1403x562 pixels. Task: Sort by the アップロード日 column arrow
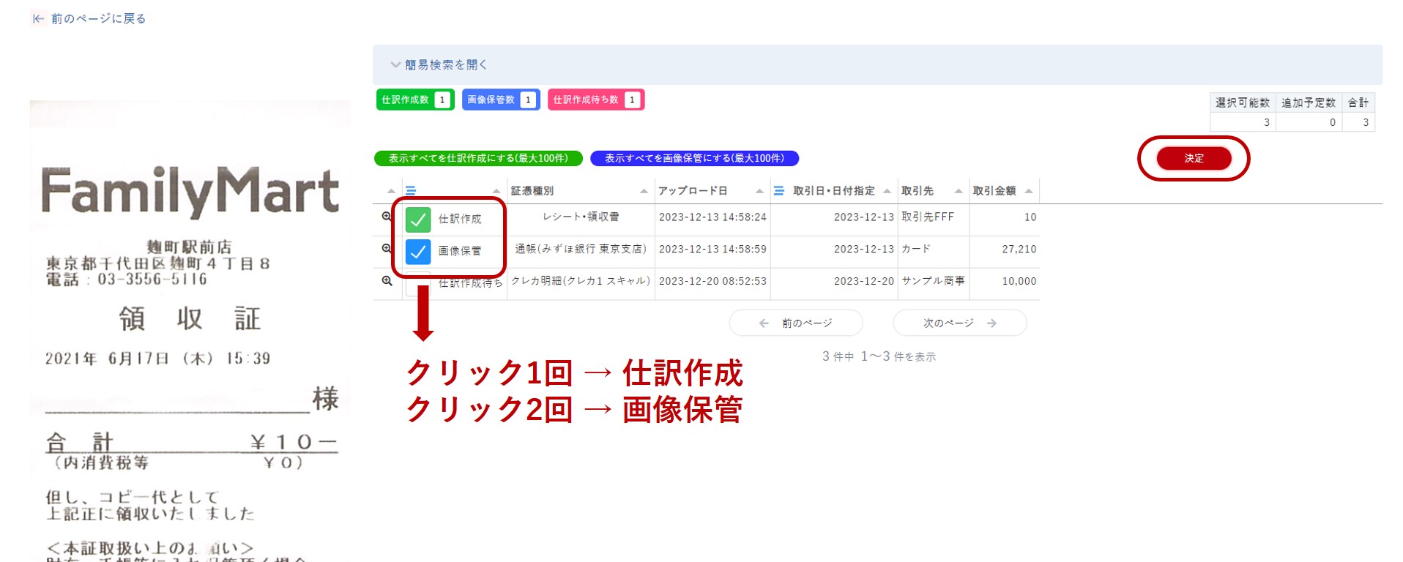click(759, 192)
